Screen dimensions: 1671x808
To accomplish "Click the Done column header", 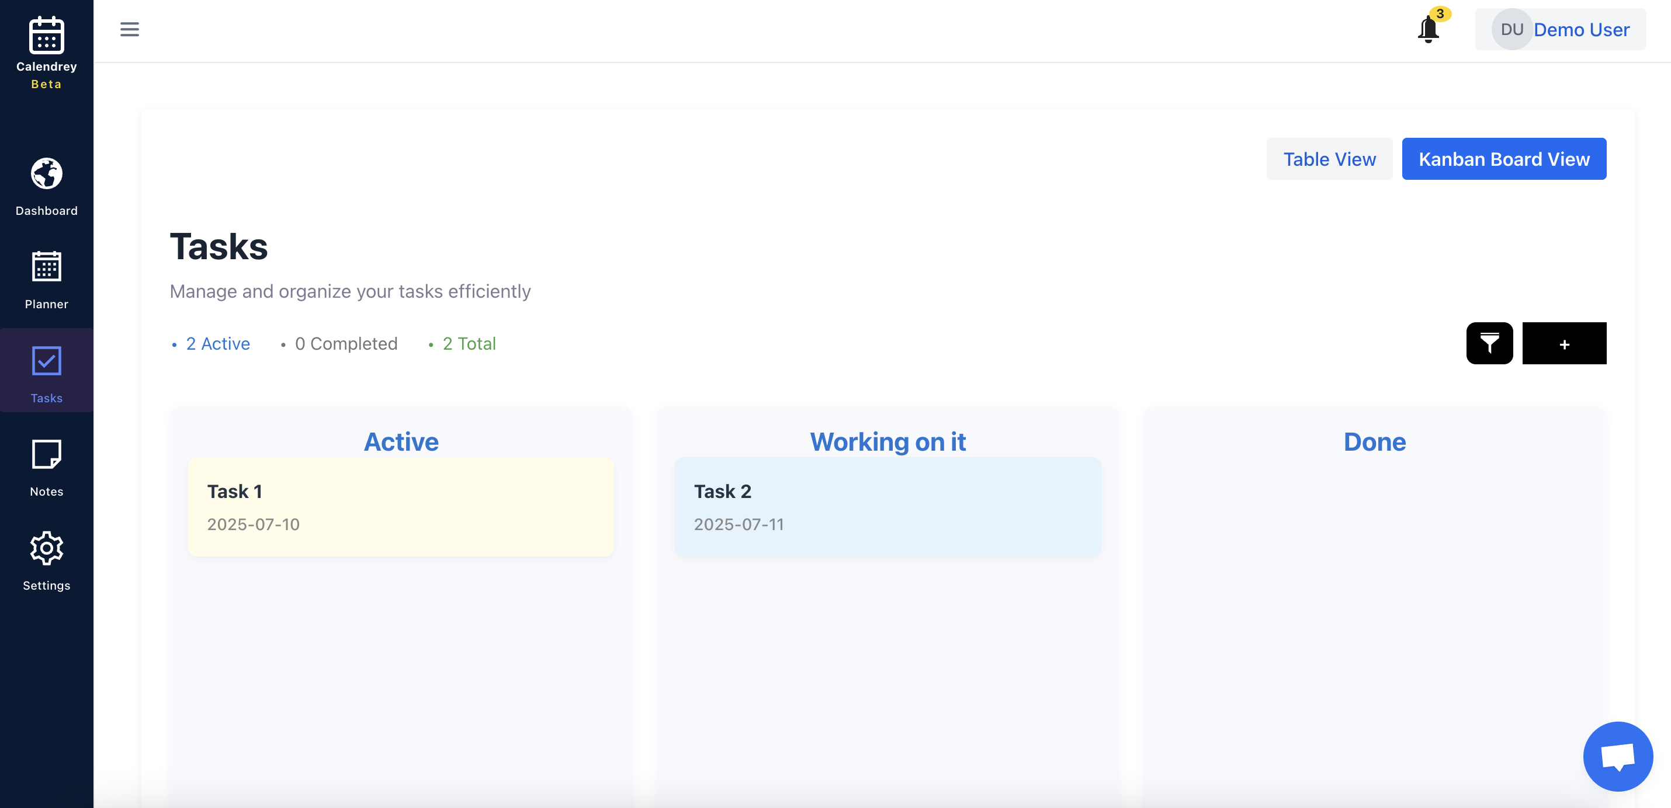I will point(1374,442).
